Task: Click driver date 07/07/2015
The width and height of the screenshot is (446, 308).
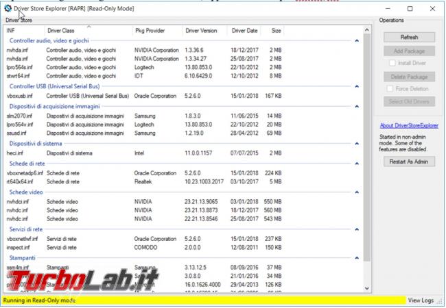Action: pyautogui.click(x=244, y=153)
